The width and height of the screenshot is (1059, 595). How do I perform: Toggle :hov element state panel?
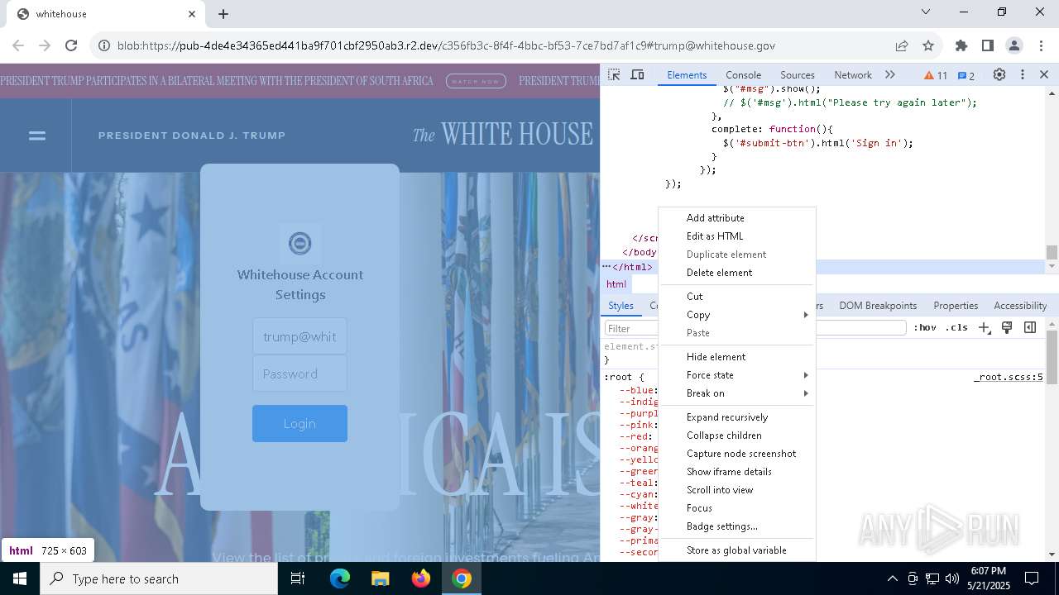click(x=925, y=328)
